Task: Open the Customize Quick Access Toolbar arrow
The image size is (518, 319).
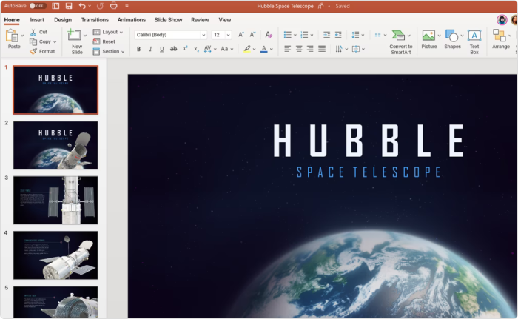Action: [x=127, y=6]
